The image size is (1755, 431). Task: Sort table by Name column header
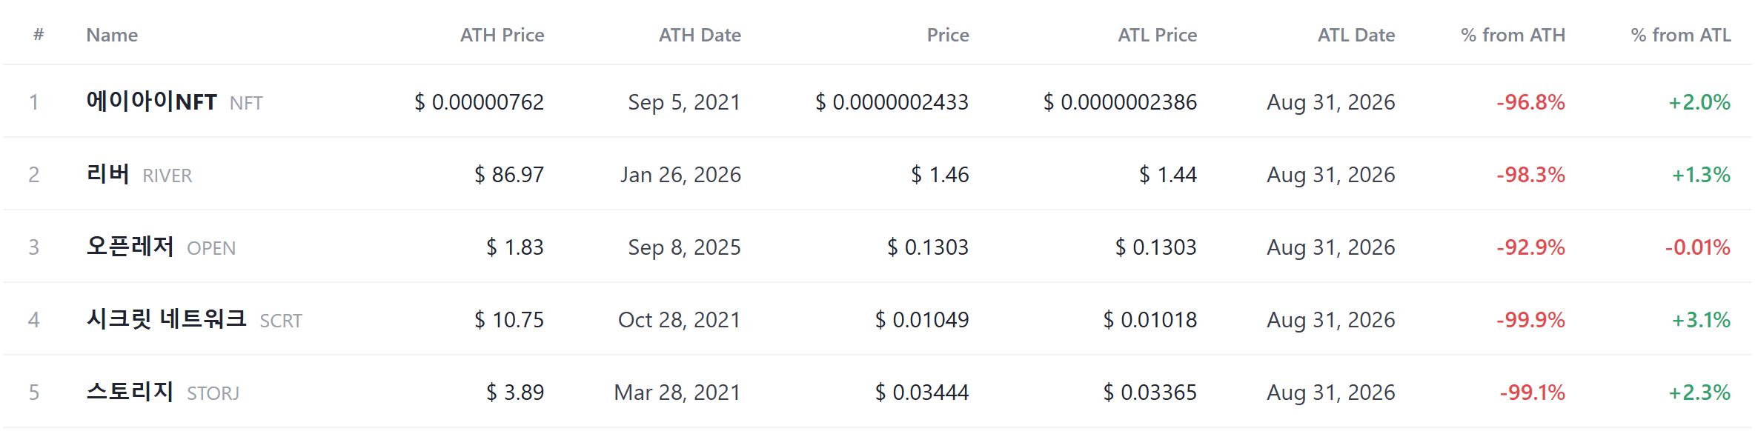pos(112,35)
